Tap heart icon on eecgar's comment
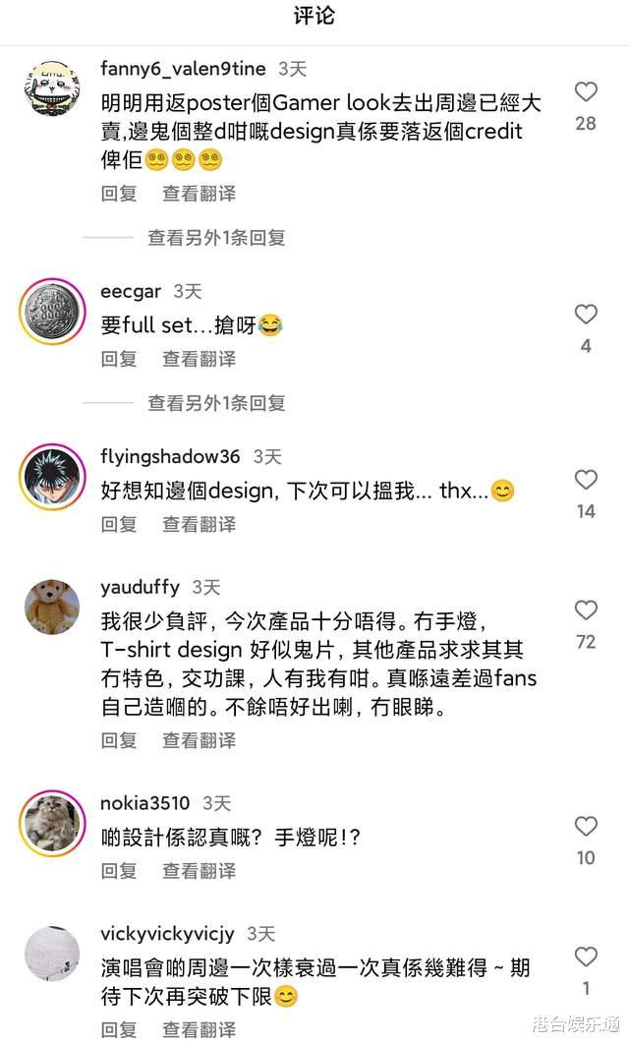Image resolution: width=629 pixels, height=1045 pixels. [586, 314]
